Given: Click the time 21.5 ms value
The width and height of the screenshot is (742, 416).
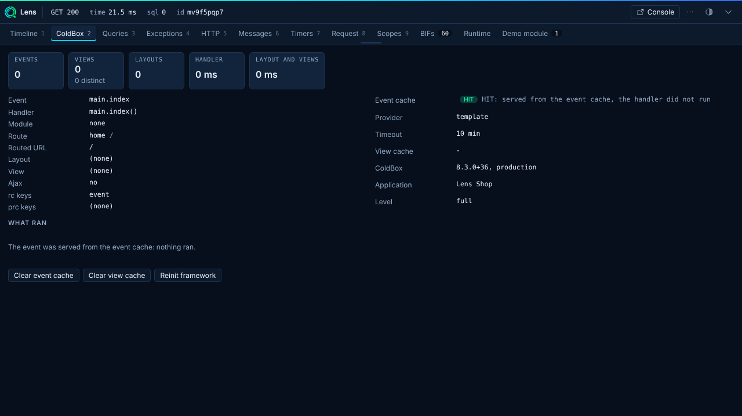Looking at the screenshot, I should pyautogui.click(x=113, y=12).
